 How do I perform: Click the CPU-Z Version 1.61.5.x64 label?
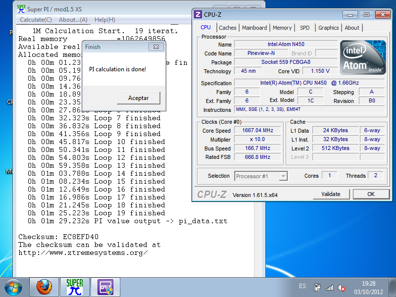(255, 195)
